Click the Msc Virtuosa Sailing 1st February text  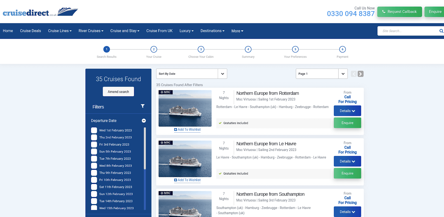266,99
